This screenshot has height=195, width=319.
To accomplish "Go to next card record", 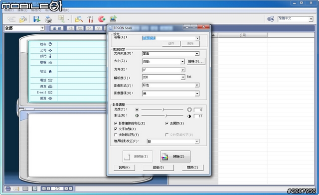I will 66,189.
